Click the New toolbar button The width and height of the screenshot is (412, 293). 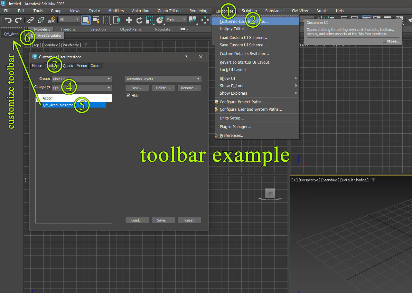point(137,88)
